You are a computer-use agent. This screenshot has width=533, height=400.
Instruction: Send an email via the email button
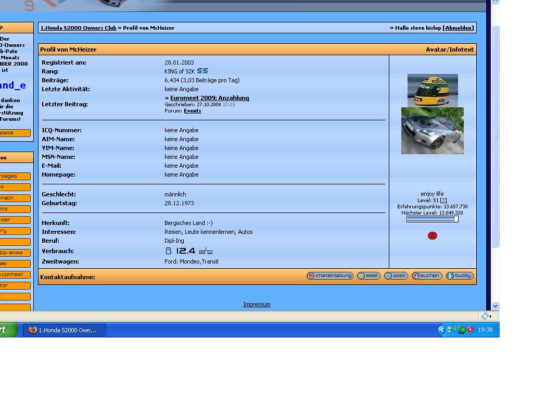369,276
